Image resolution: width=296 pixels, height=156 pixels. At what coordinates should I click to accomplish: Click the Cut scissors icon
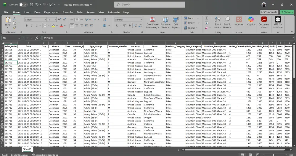(x=14, y=18)
